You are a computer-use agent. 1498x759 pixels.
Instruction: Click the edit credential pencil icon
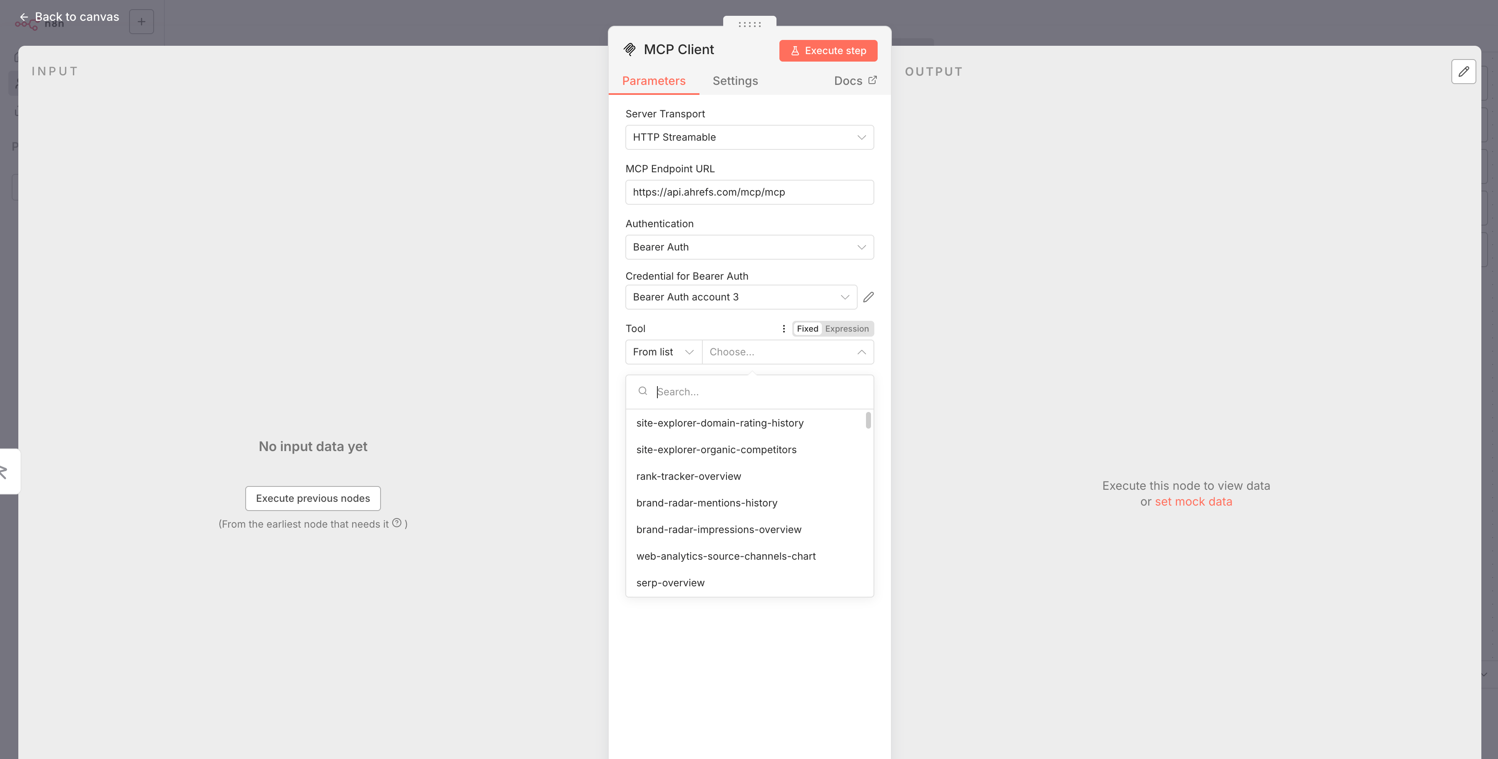(868, 297)
